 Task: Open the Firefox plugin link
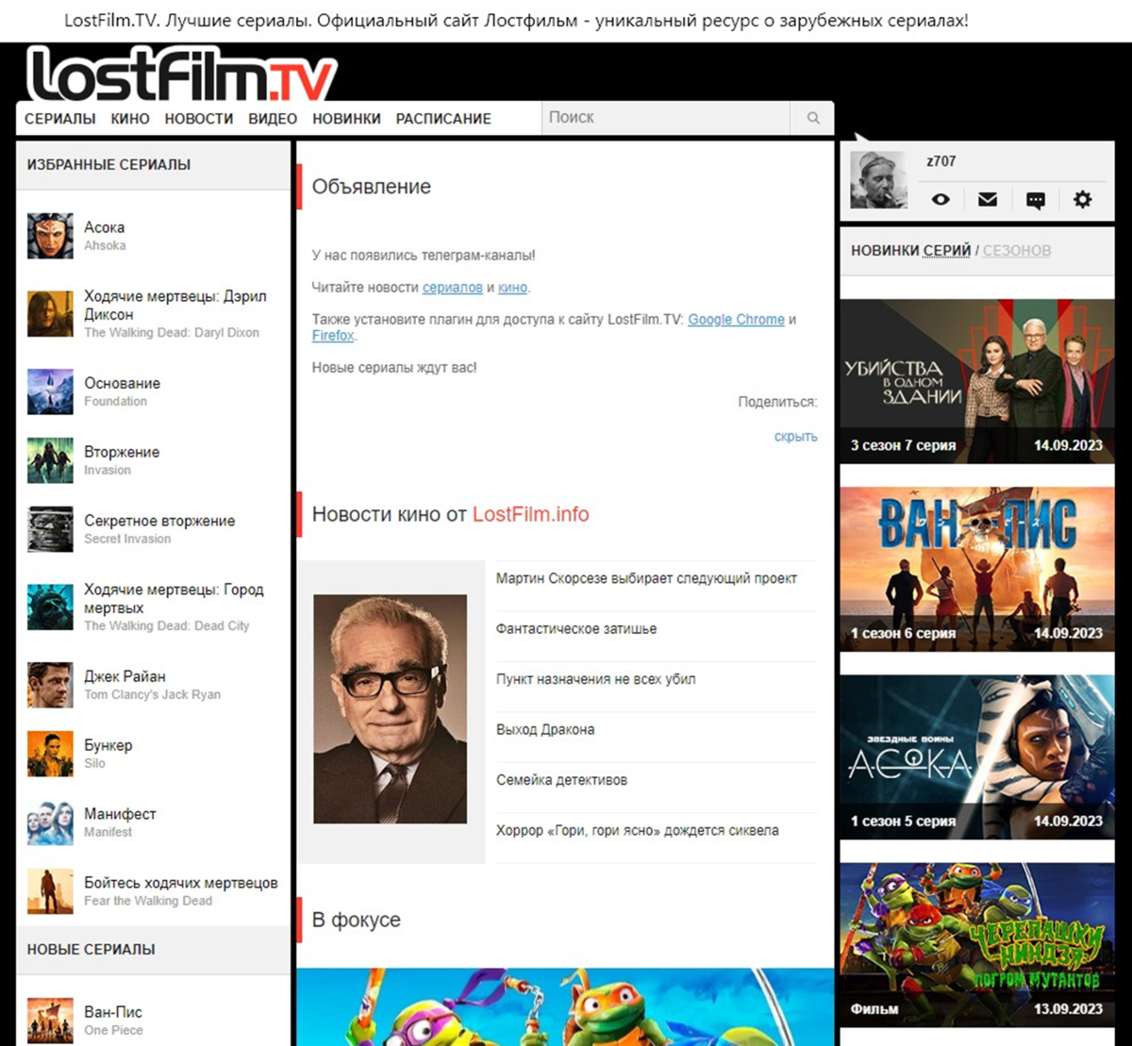click(333, 336)
